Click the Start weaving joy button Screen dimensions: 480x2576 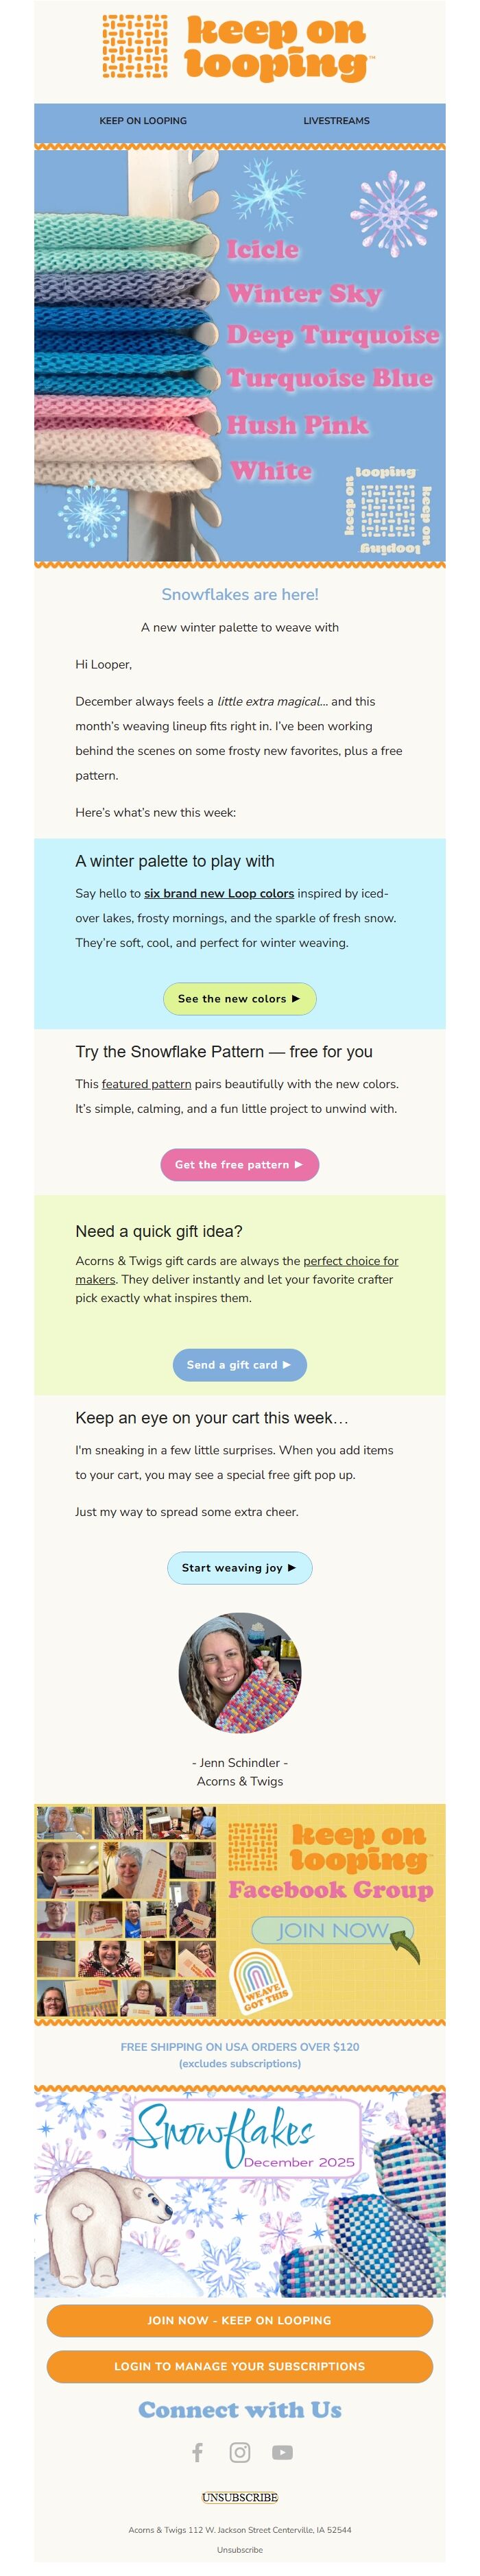(240, 1568)
